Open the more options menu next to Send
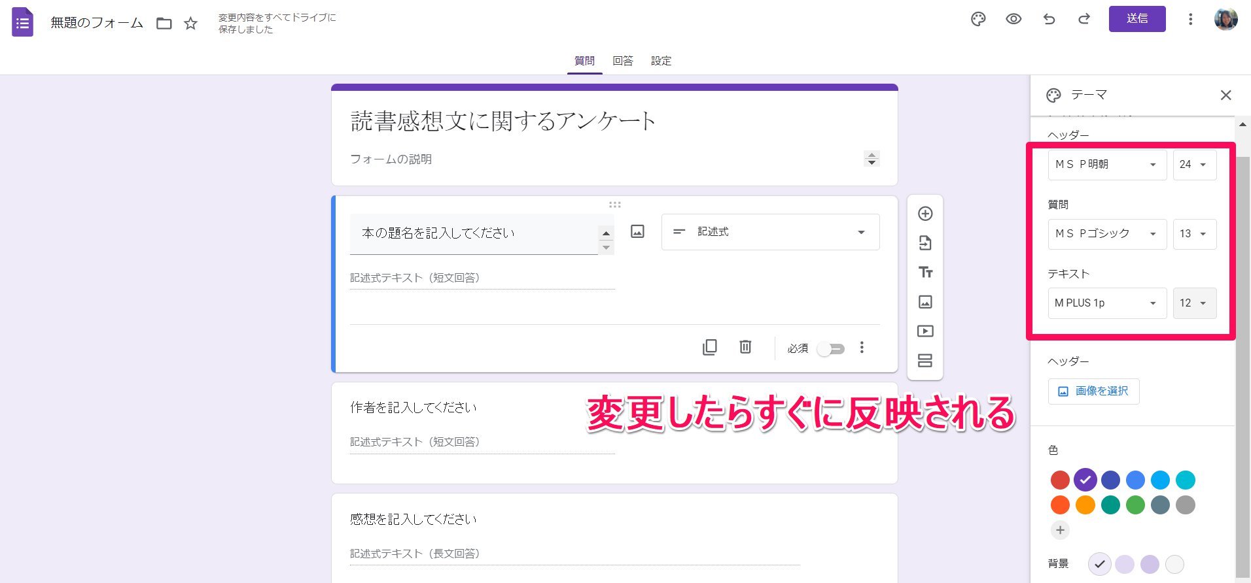1251x583 pixels. pos(1190,20)
